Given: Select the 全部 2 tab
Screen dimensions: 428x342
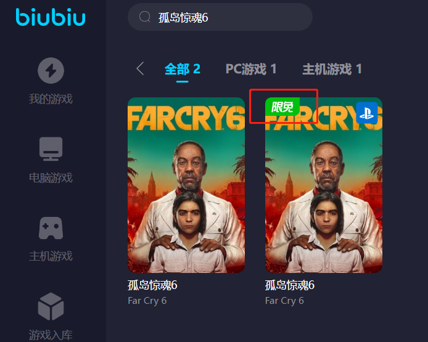Looking at the screenshot, I should (x=183, y=69).
